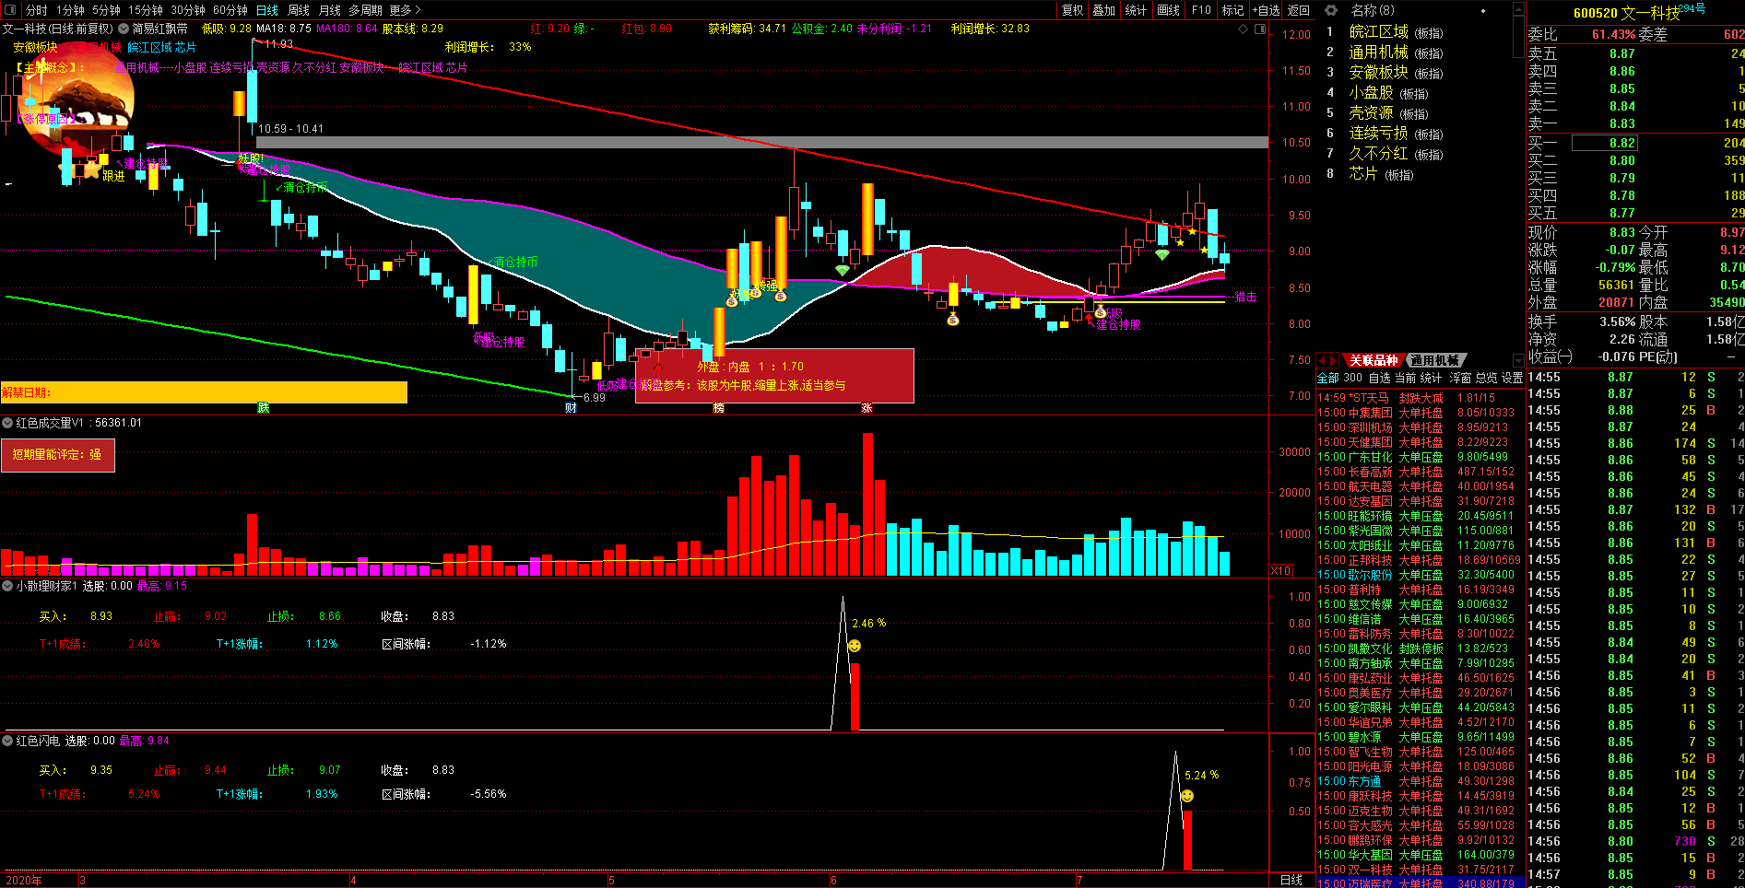Click the diamond icon at chart top-right
The height and width of the screenshot is (888, 1745).
click(x=1244, y=29)
